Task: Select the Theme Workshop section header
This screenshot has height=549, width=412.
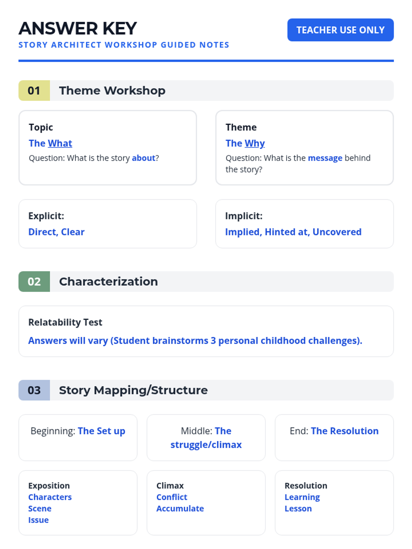Action: click(112, 91)
